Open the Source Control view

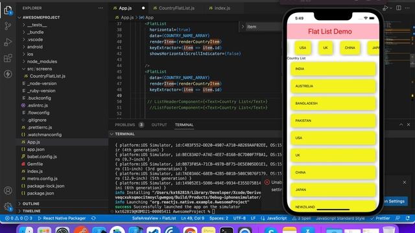8,26
